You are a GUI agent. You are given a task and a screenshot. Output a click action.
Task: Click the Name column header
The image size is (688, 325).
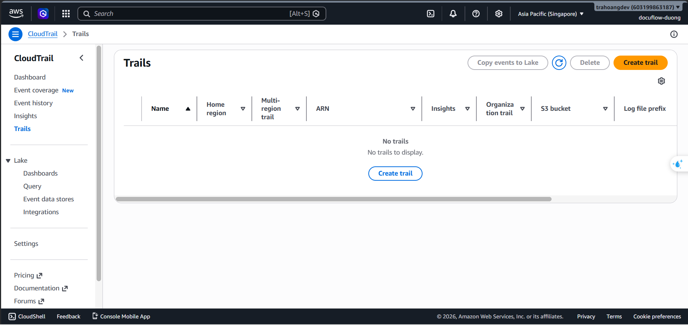click(160, 109)
